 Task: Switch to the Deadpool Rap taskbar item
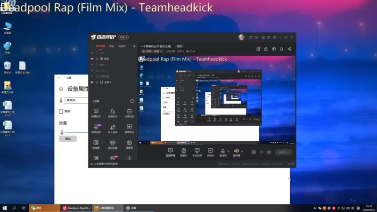76,208
